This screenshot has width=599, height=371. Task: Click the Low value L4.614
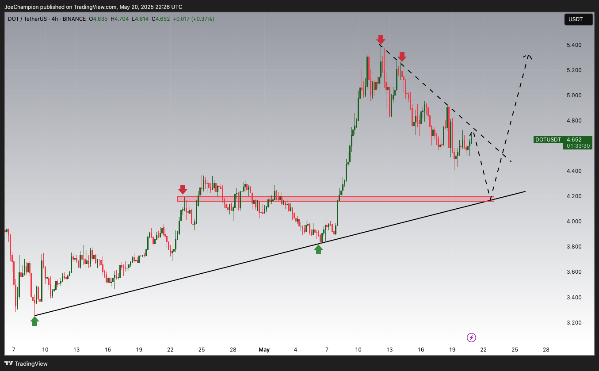click(140, 19)
